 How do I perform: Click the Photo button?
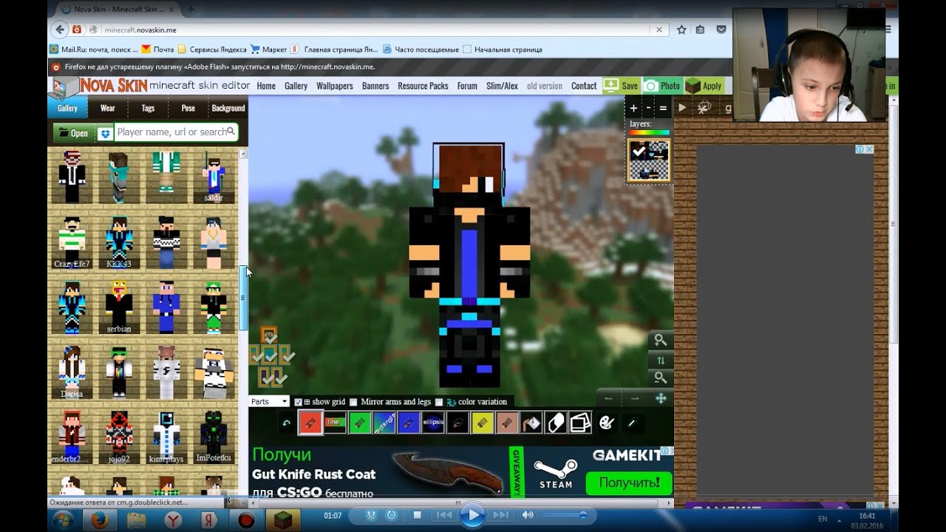(x=662, y=86)
